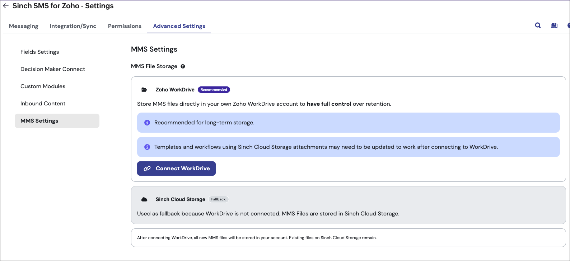This screenshot has width=570, height=261.
Task: Click 'After connecting WorkDrive, all new MMS' note
Action: click(257, 238)
